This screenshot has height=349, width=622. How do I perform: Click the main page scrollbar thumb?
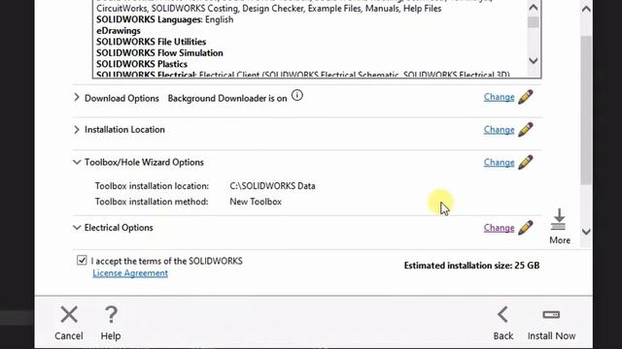click(586, 110)
